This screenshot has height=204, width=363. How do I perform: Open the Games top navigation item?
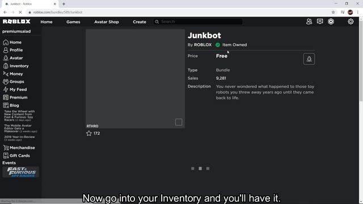73,22
